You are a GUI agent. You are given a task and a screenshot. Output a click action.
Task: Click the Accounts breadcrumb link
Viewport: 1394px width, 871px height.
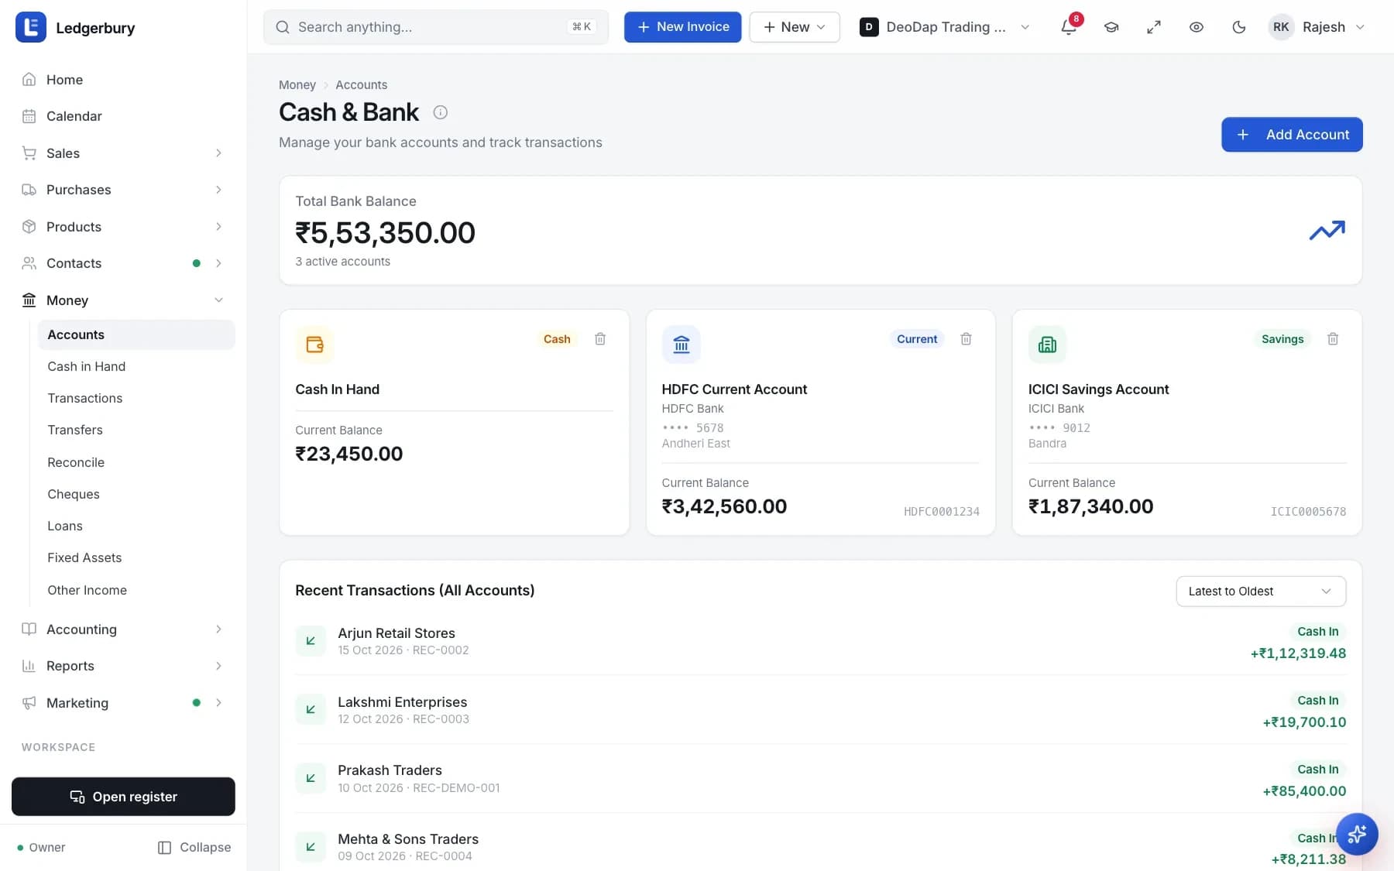(x=361, y=85)
